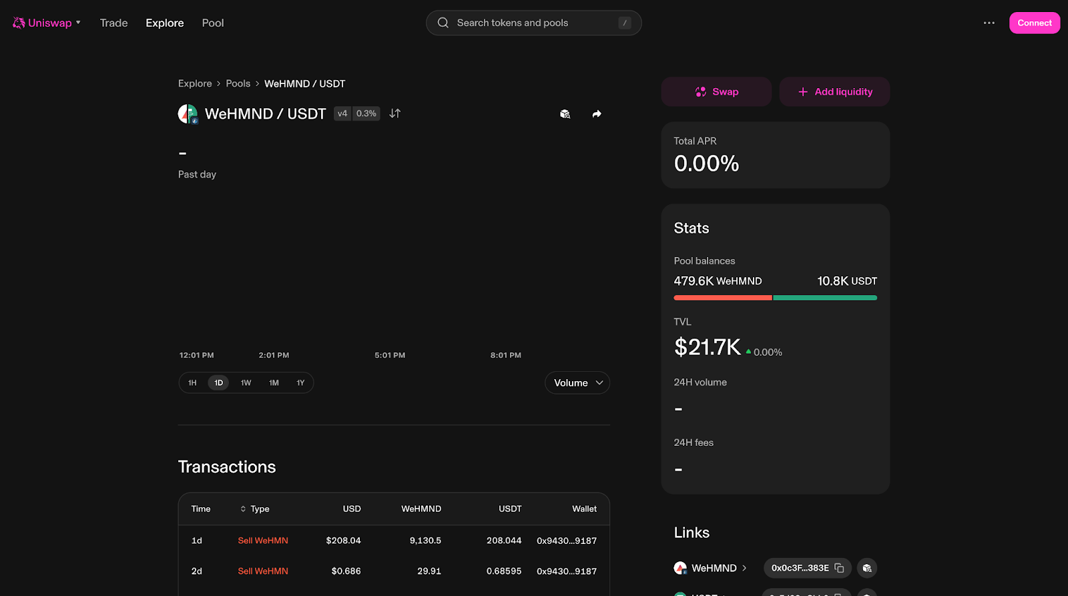Navigate to Explore breadcrumb link

[195, 83]
